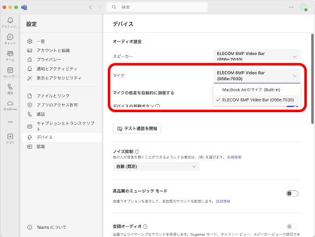The image size is (315, 237).
Task: Open 詳細情報 link under ミュージック モード
Action: 223,201
